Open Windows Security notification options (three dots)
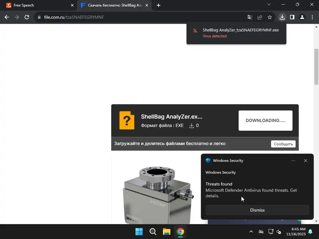 293,161
